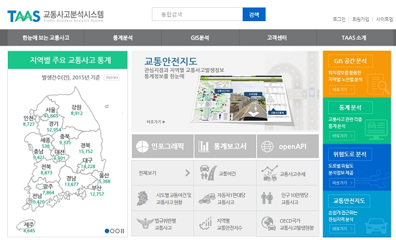Image resolution: width=396 pixels, height=240 pixels.
Task: Select 교통사고추세 trend line icon
Action: (x=269, y=173)
